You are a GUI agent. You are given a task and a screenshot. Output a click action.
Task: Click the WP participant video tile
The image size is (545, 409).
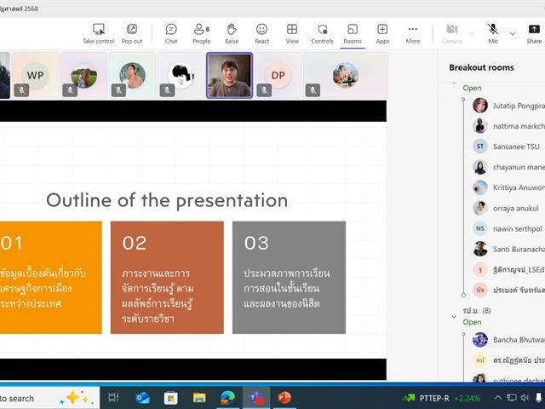pyautogui.click(x=35, y=75)
